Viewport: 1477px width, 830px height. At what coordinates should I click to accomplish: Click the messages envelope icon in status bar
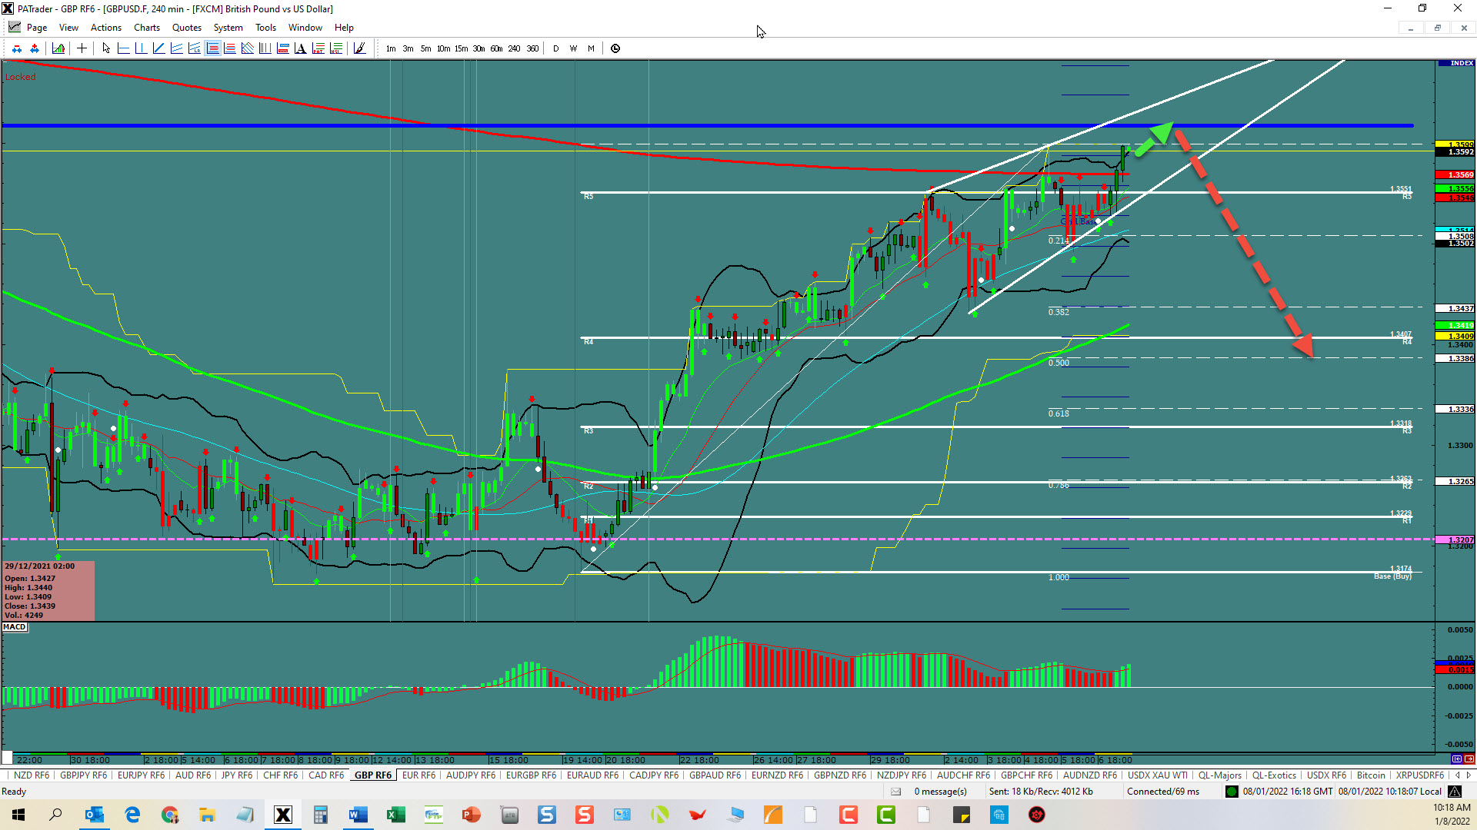click(895, 792)
